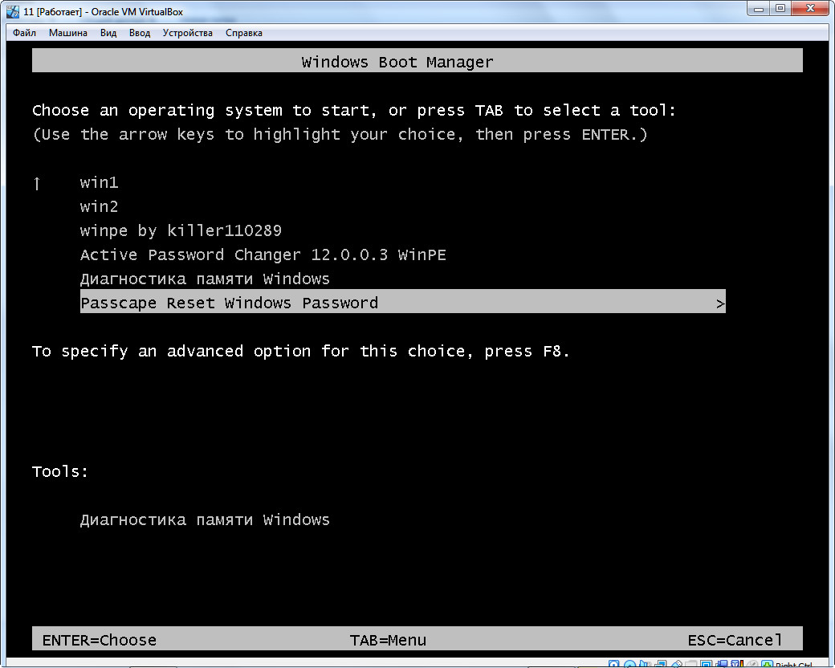835x668 pixels.
Task: Click the USB devices status icon
Action: tap(677, 665)
